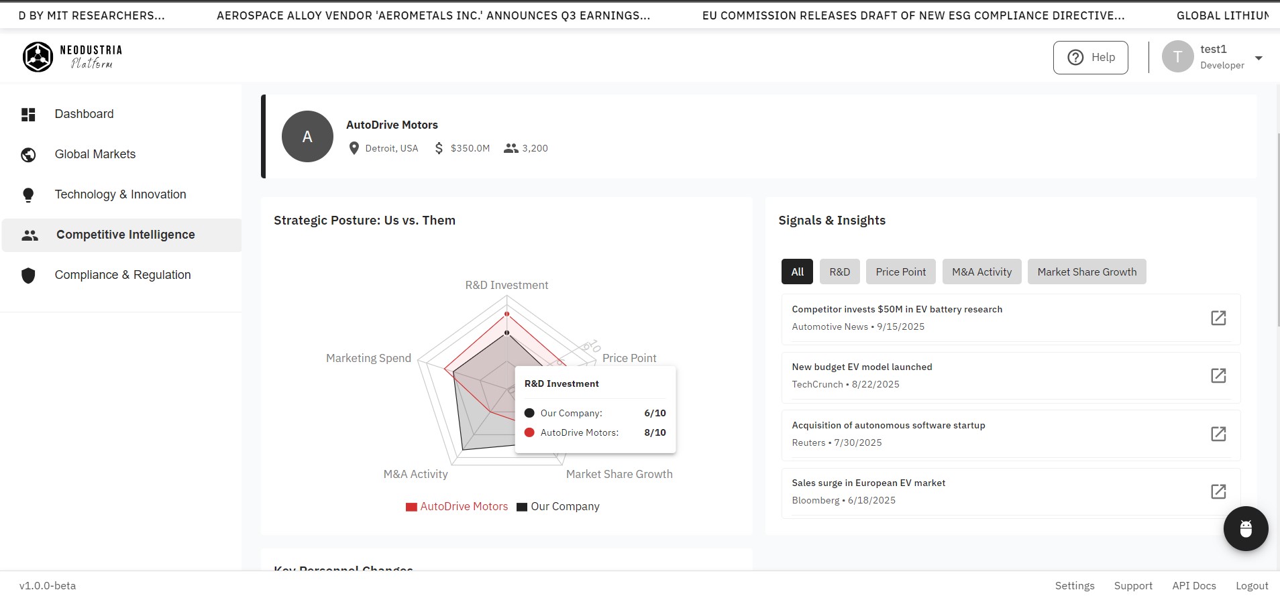The image size is (1280, 596).
Task: Select the M&A Activity filter chip
Action: 981,272
